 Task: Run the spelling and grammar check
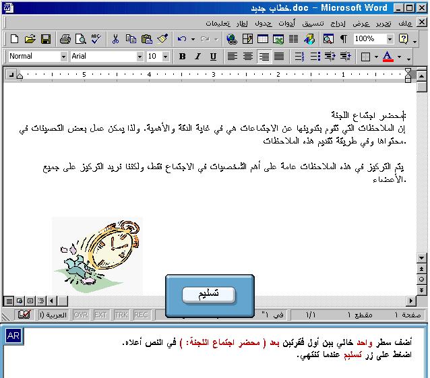96,39
